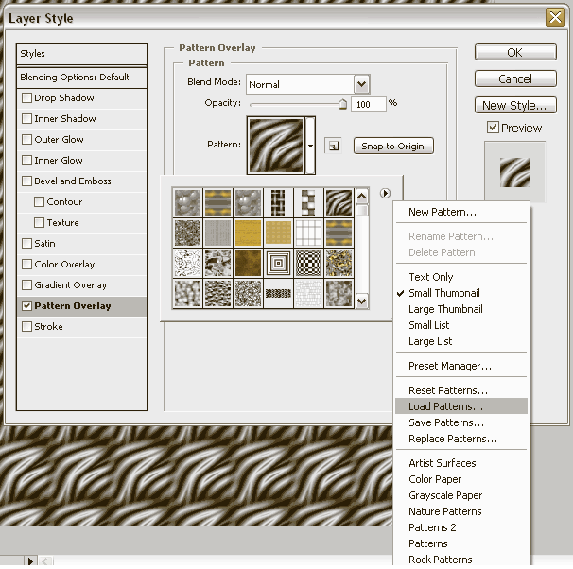Expand the Pattern picker dropdown arrow
Screen dimensions: 573x569
click(x=311, y=146)
